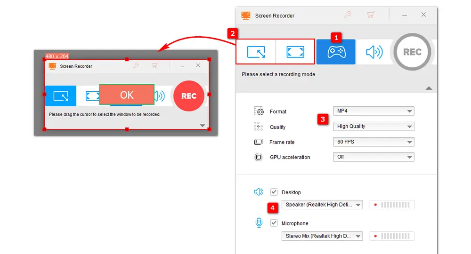
Task: Open the Frame rate dropdown showing 60 FPS
Action: click(374, 142)
